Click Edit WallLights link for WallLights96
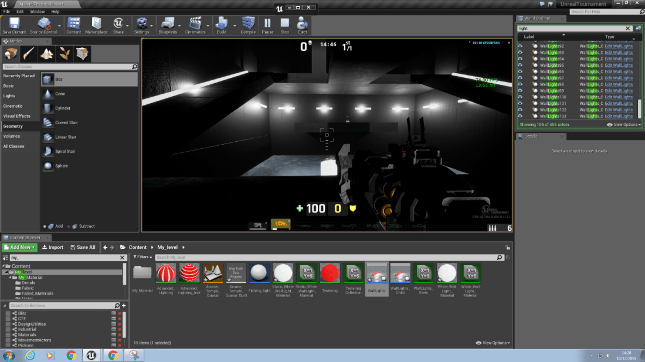 point(619,71)
